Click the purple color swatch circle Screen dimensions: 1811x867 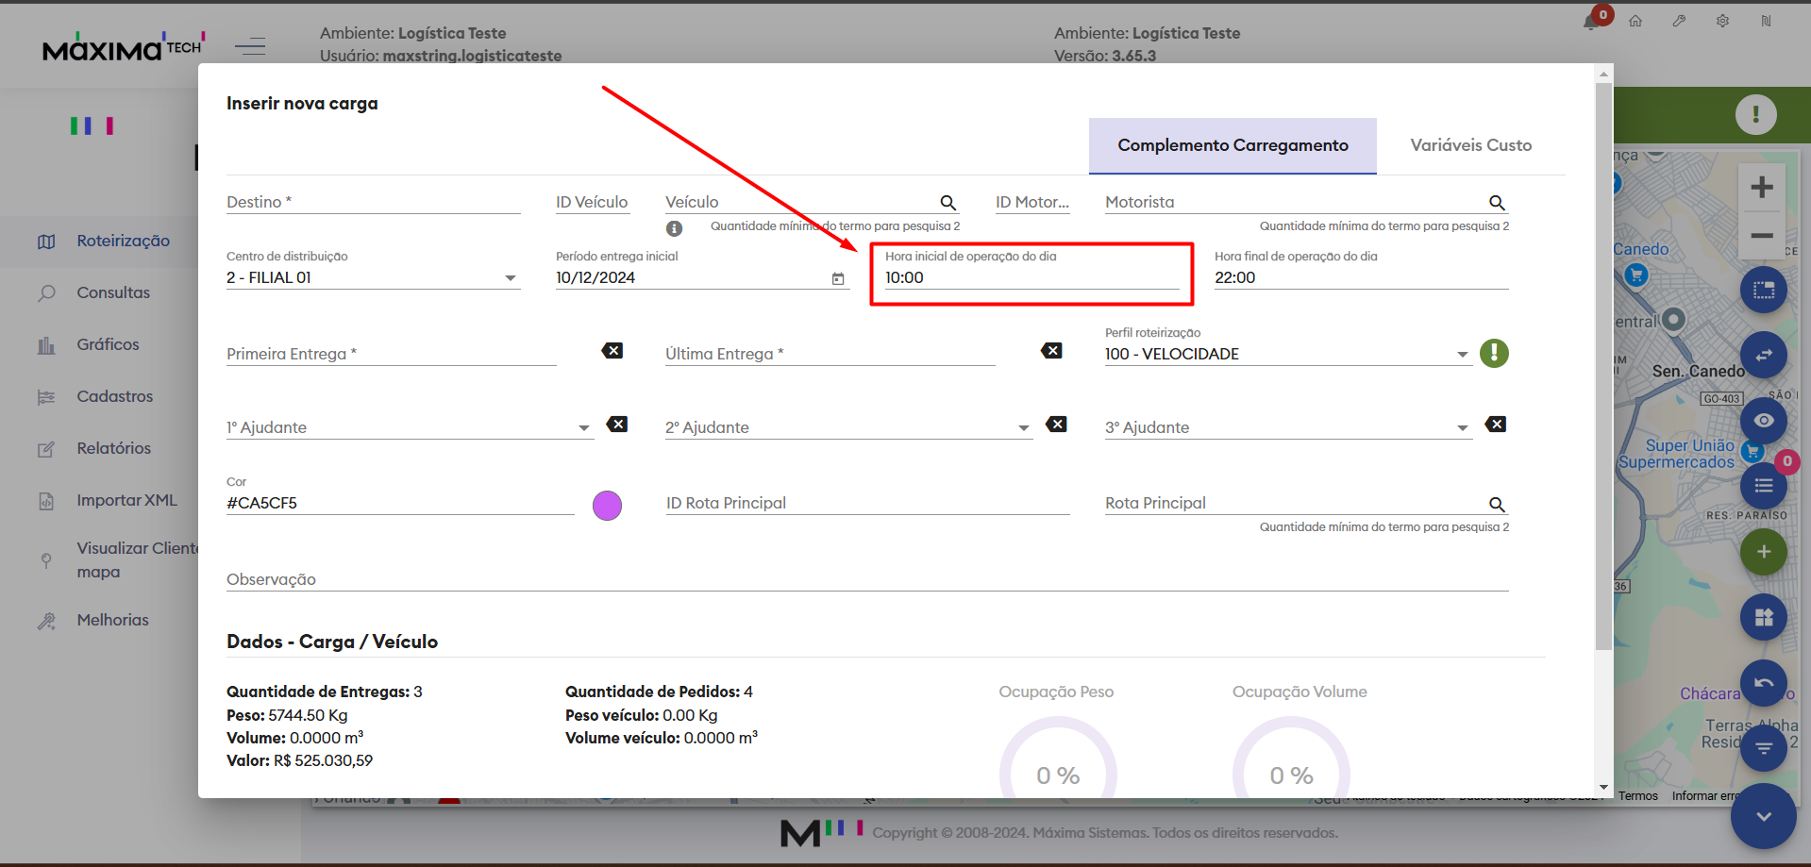click(x=607, y=506)
